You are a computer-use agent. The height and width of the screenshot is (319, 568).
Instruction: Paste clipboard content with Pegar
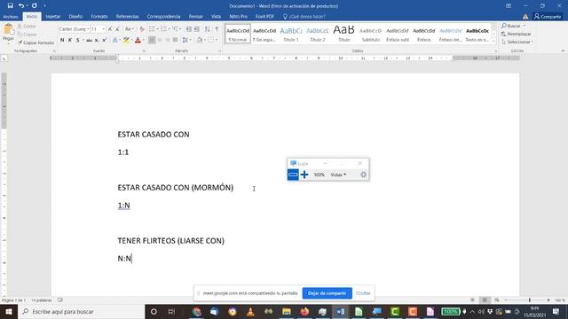click(8, 33)
